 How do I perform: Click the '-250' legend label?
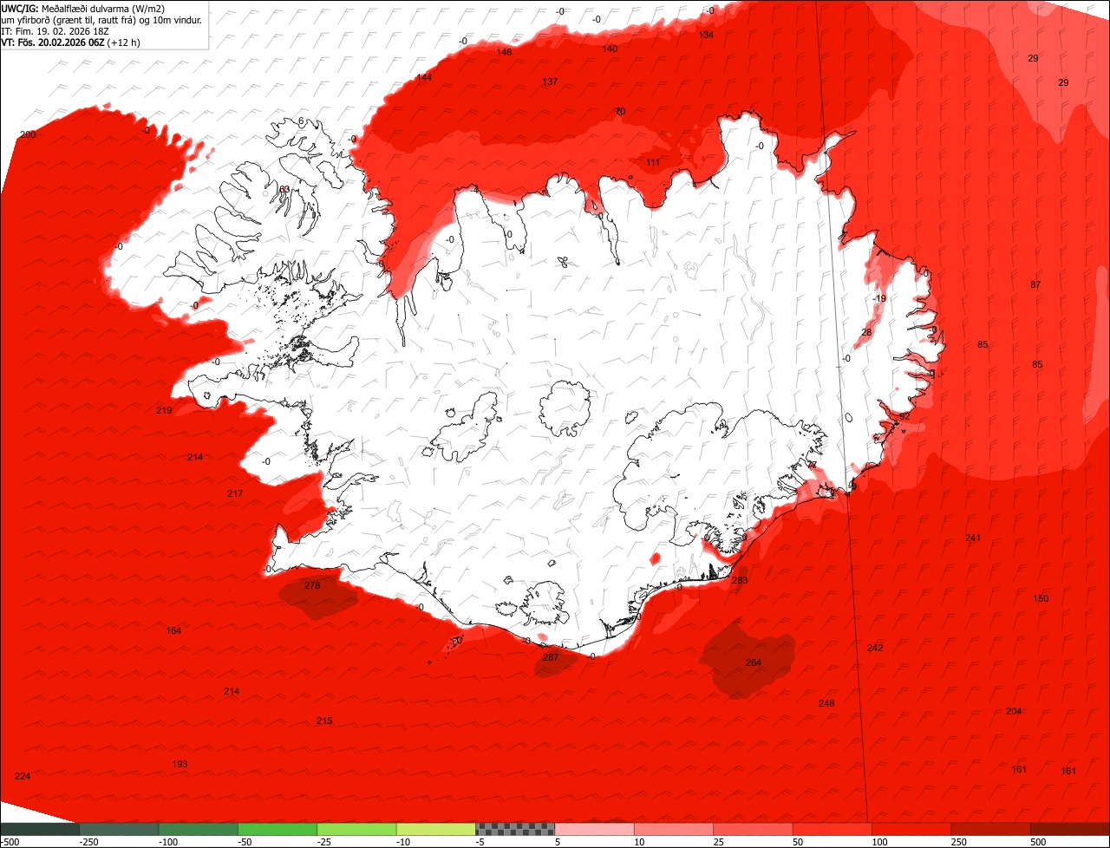(x=88, y=842)
